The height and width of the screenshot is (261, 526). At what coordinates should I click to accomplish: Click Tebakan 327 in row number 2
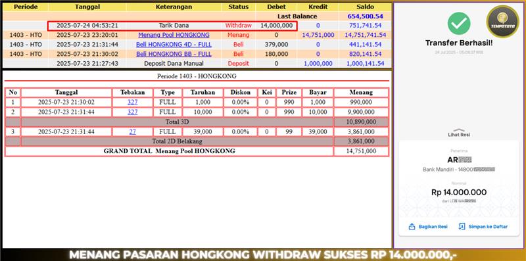133,112
